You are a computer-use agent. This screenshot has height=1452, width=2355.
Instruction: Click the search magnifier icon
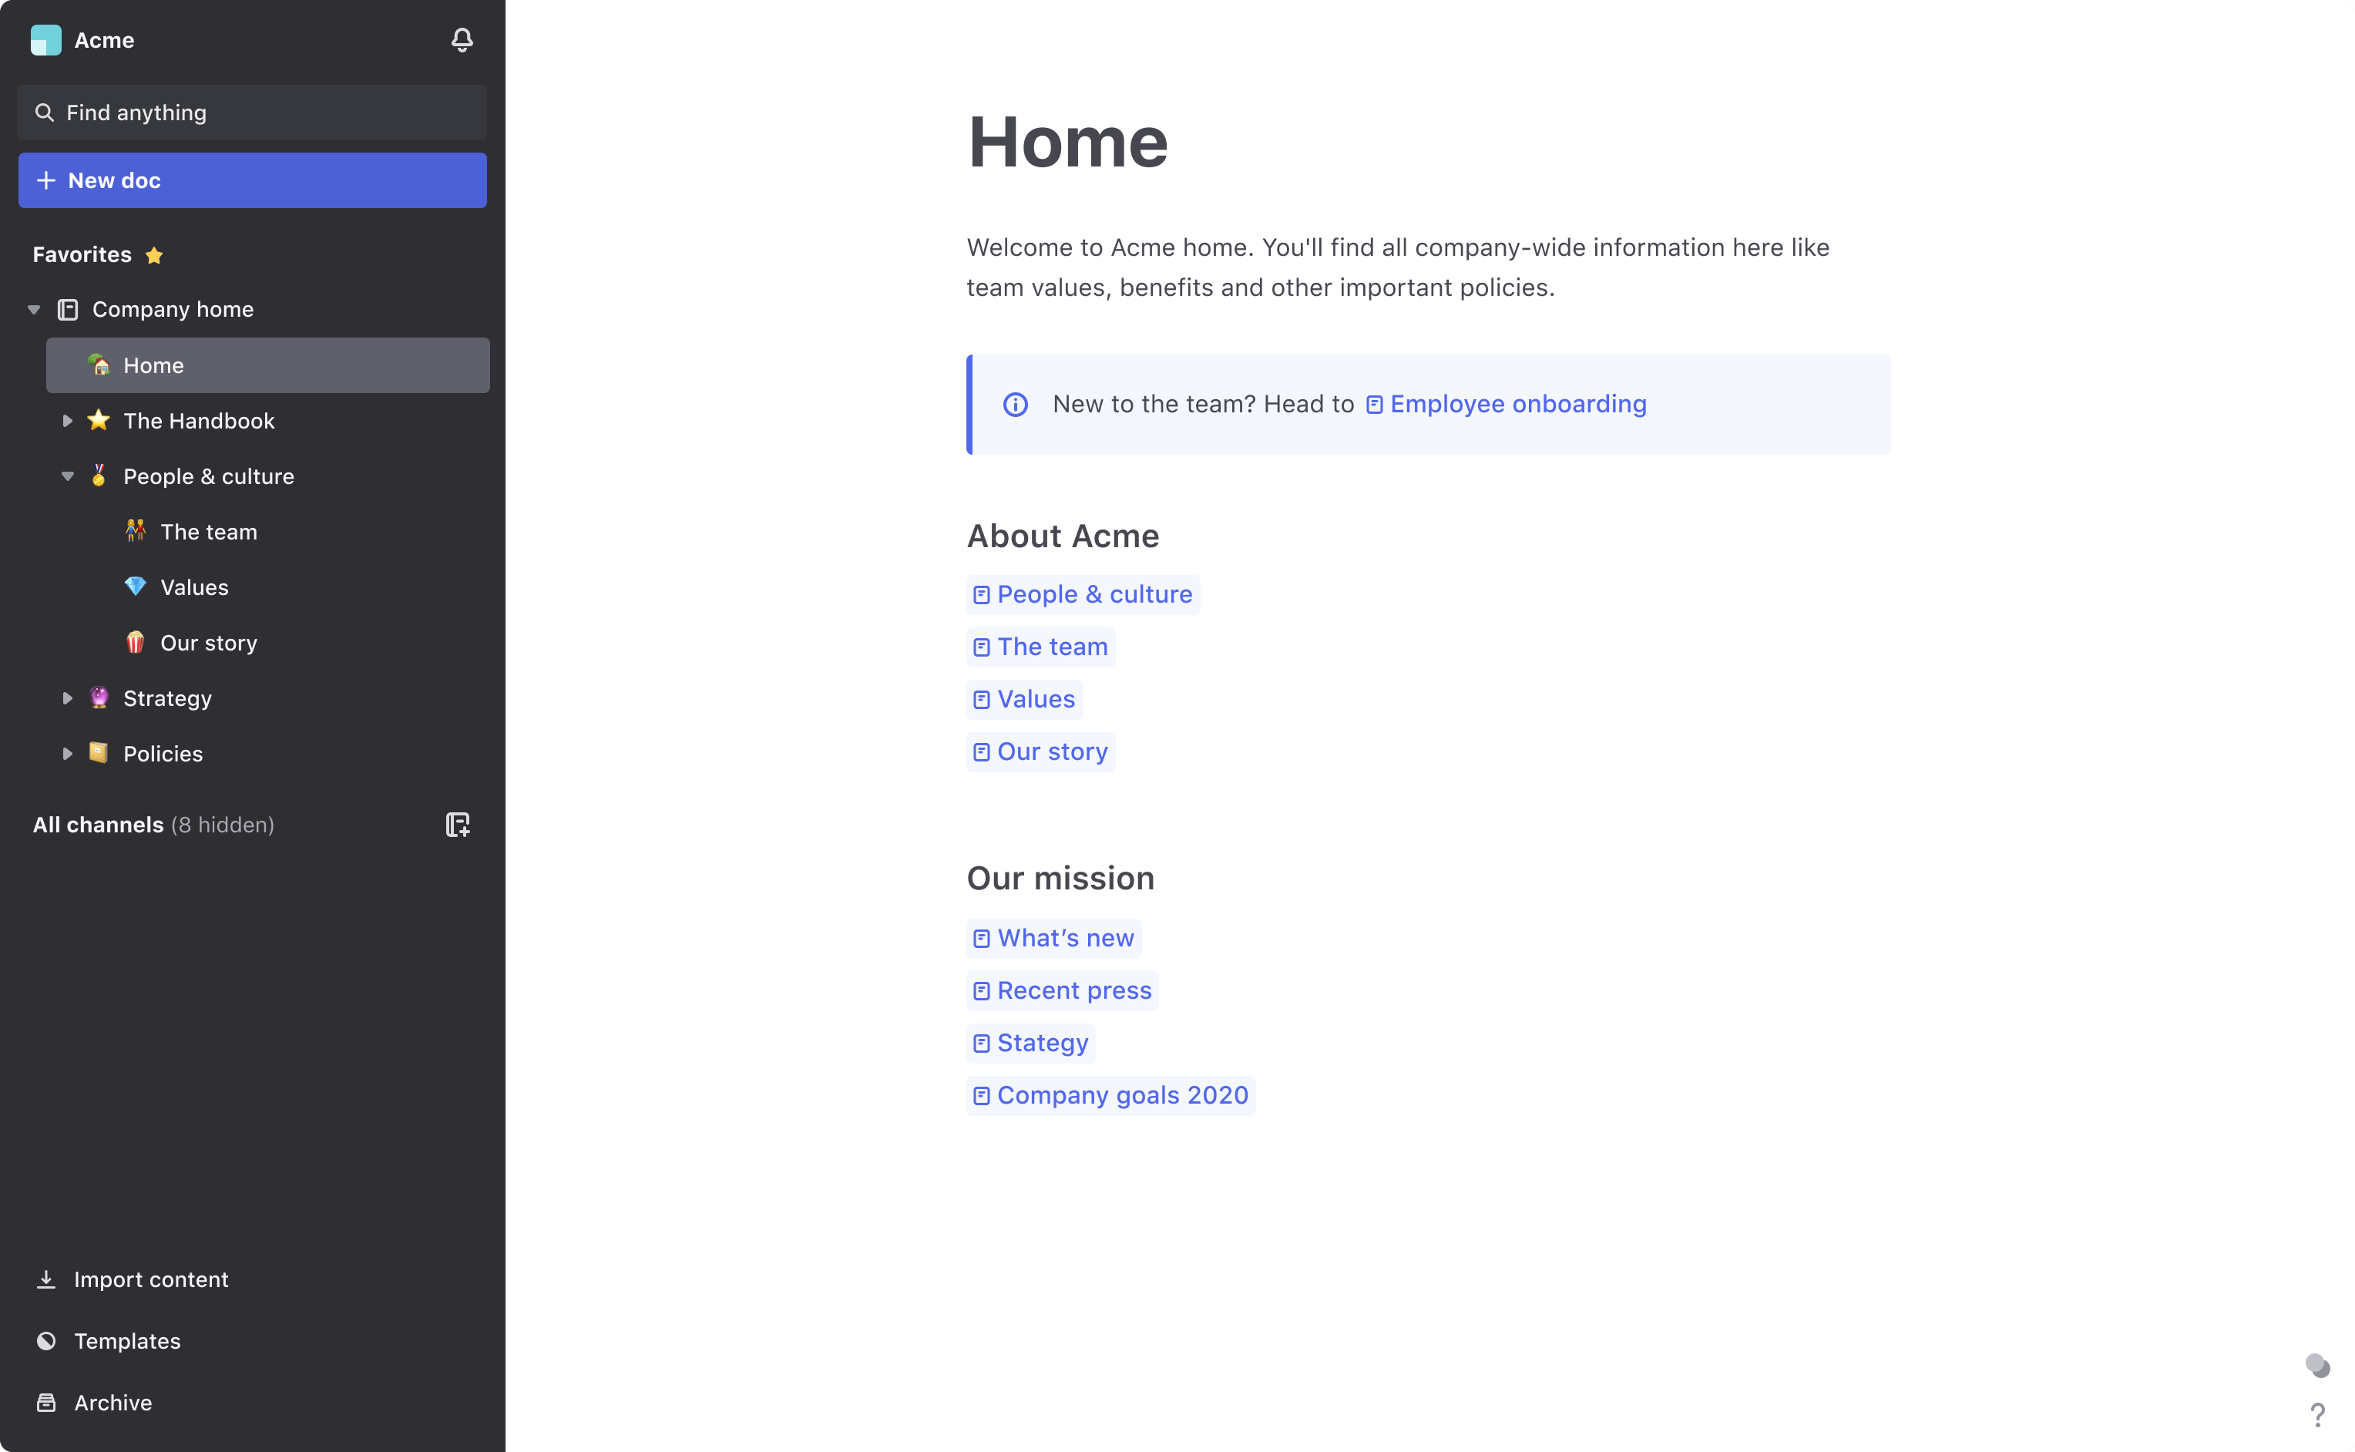(44, 113)
